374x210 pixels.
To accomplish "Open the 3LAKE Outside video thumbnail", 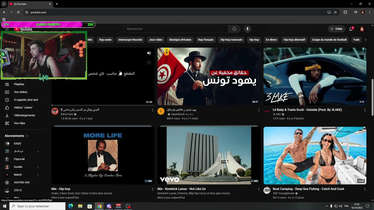I will click(315, 76).
